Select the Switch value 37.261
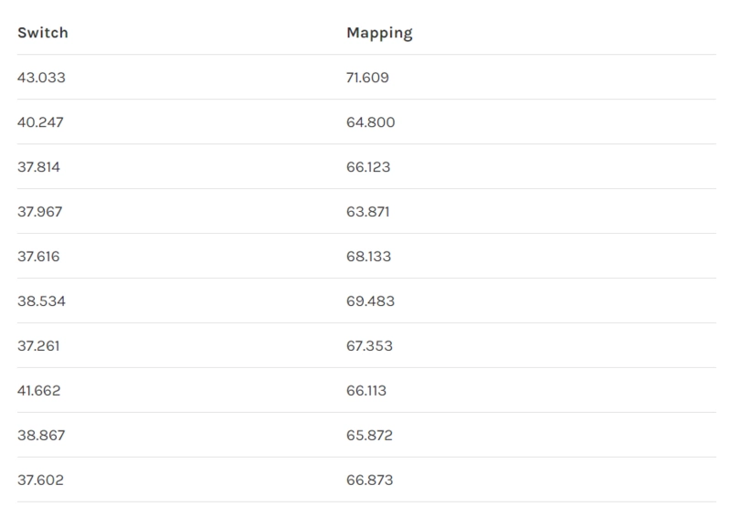731x517 pixels. pyautogui.click(x=39, y=346)
